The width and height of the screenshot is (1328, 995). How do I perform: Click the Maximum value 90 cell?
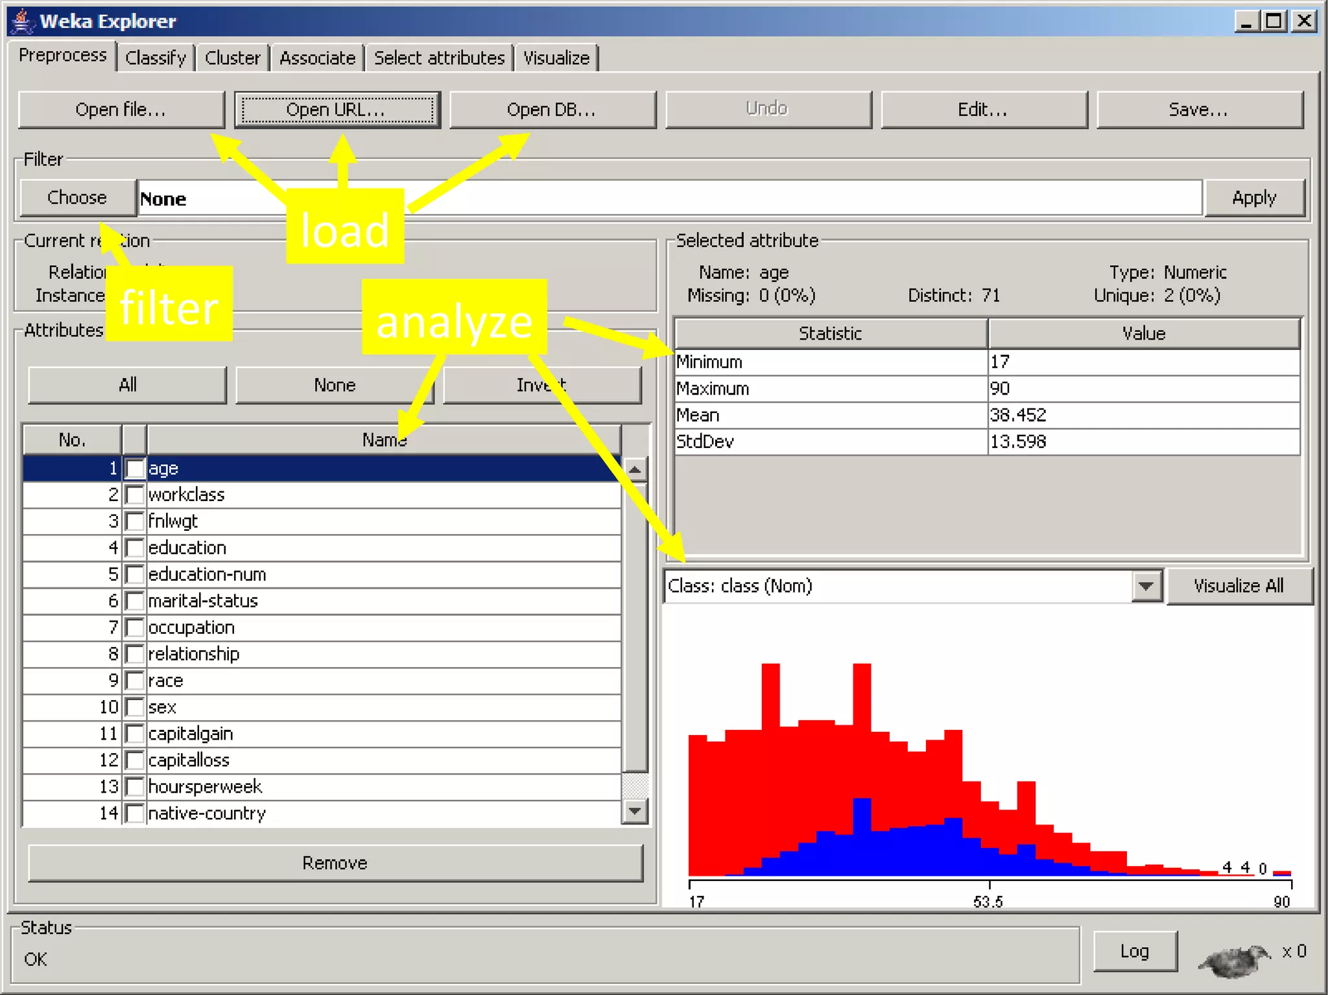pos(1144,388)
